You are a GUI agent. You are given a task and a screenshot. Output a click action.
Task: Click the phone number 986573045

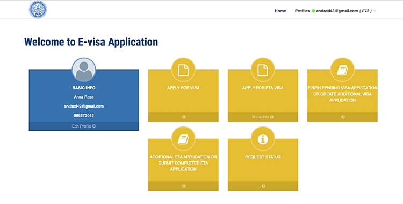[x=84, y=116]
